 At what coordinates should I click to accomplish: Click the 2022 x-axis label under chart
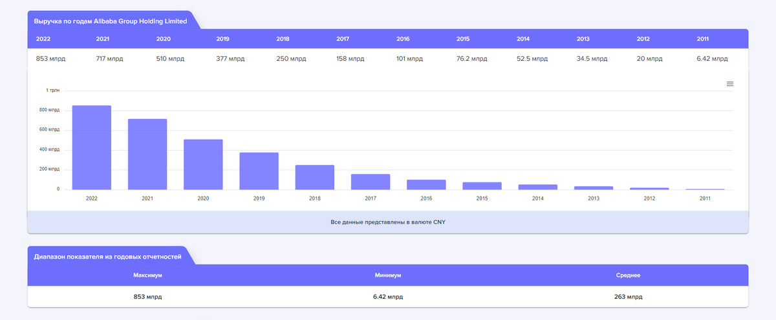91,198
